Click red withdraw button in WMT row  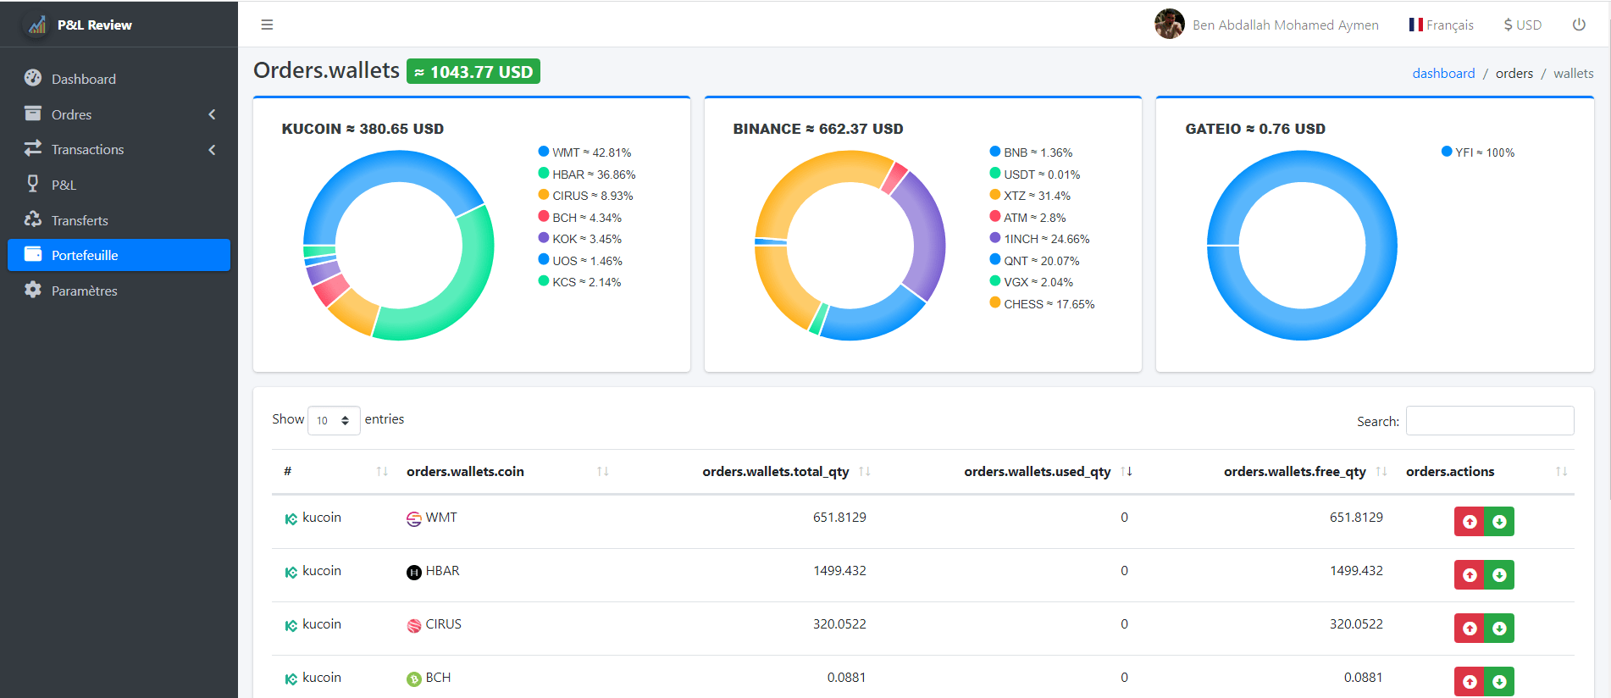coord(1470,522)
